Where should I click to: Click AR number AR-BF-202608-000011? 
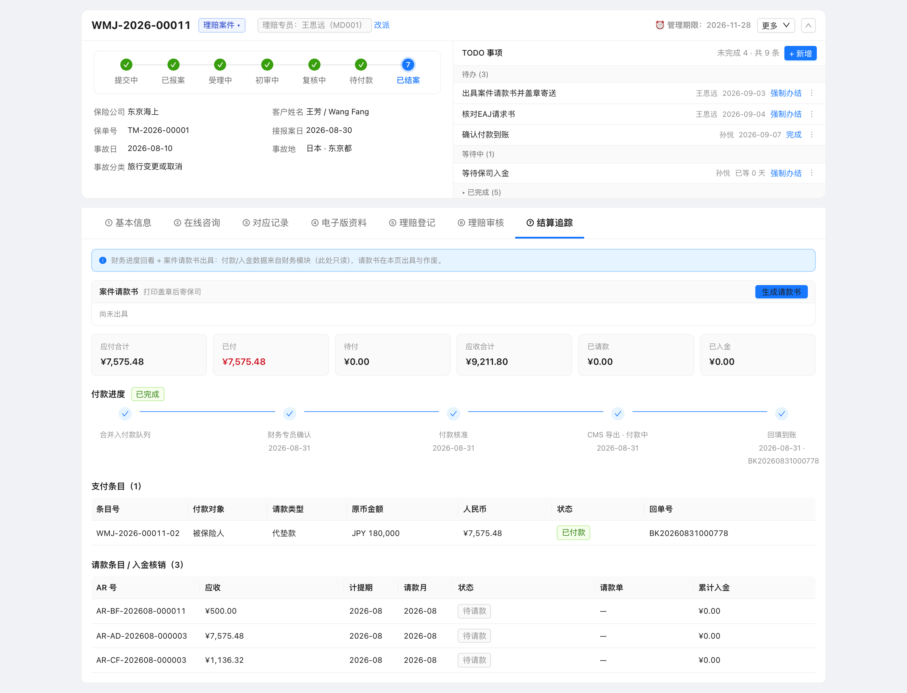pos(141,611)
